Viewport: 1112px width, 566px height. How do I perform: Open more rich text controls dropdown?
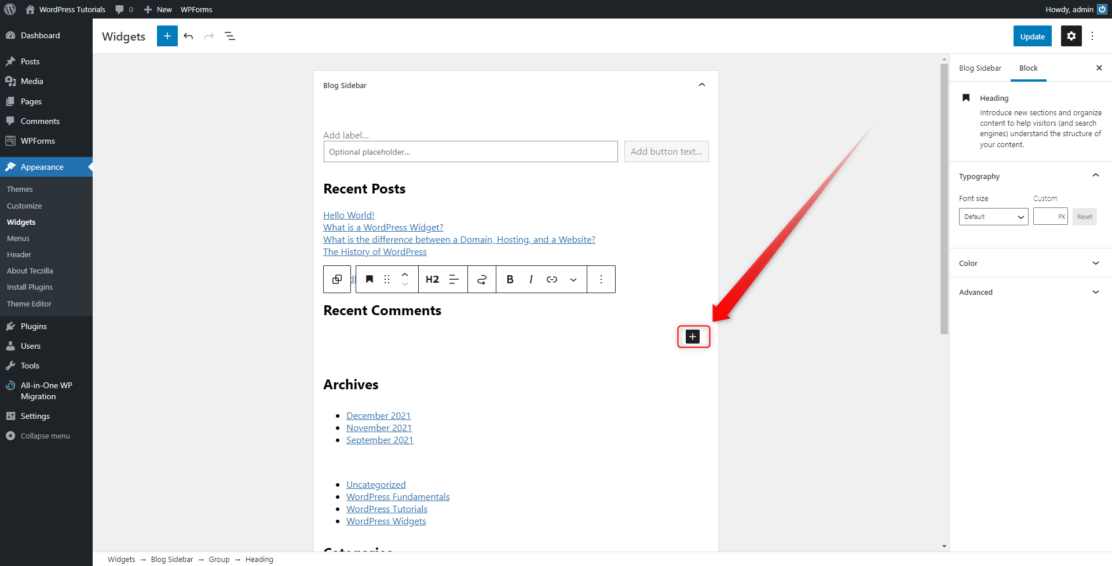tap(573, 279)
